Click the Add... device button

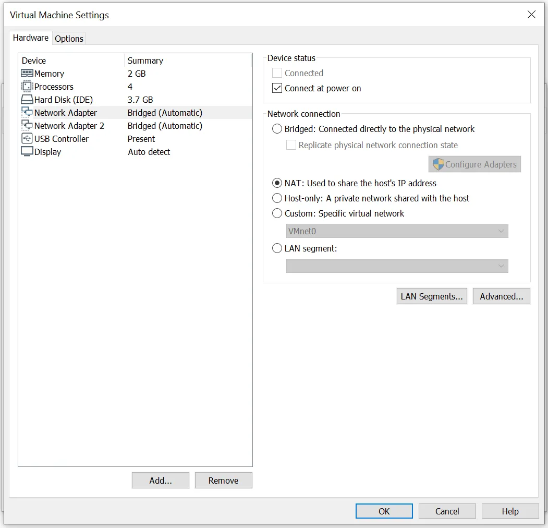tap(161, 481)
